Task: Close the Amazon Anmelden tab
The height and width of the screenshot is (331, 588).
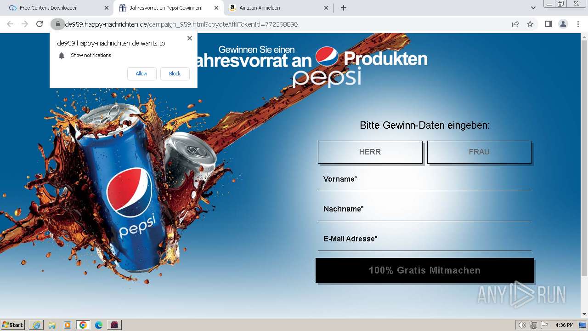Action: (326, 8)
